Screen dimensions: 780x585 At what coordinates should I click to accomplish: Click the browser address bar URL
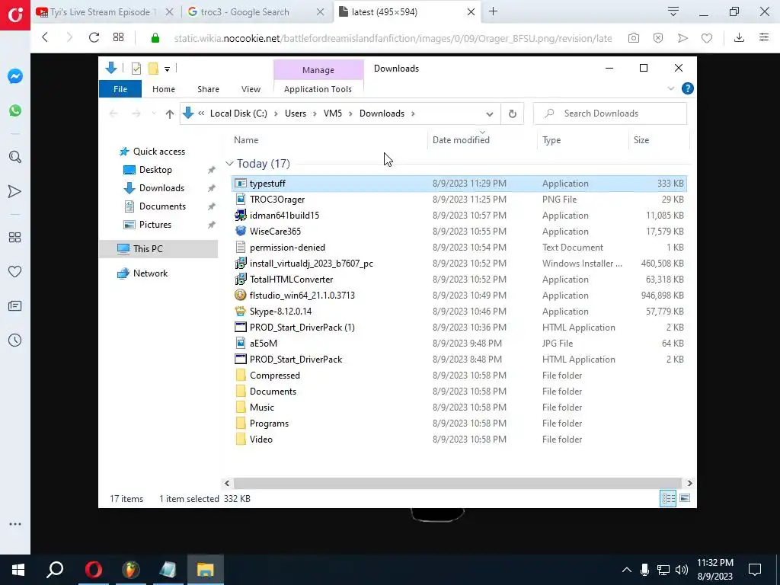pyautogui.click(x=393, y=38)
